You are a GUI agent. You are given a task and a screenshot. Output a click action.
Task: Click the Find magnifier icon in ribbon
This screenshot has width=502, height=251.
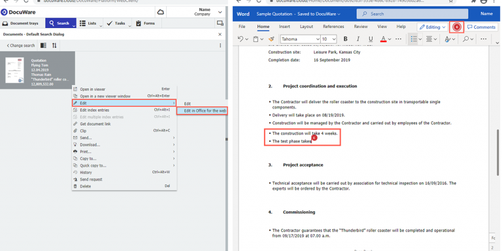click(x=465, y=39)
